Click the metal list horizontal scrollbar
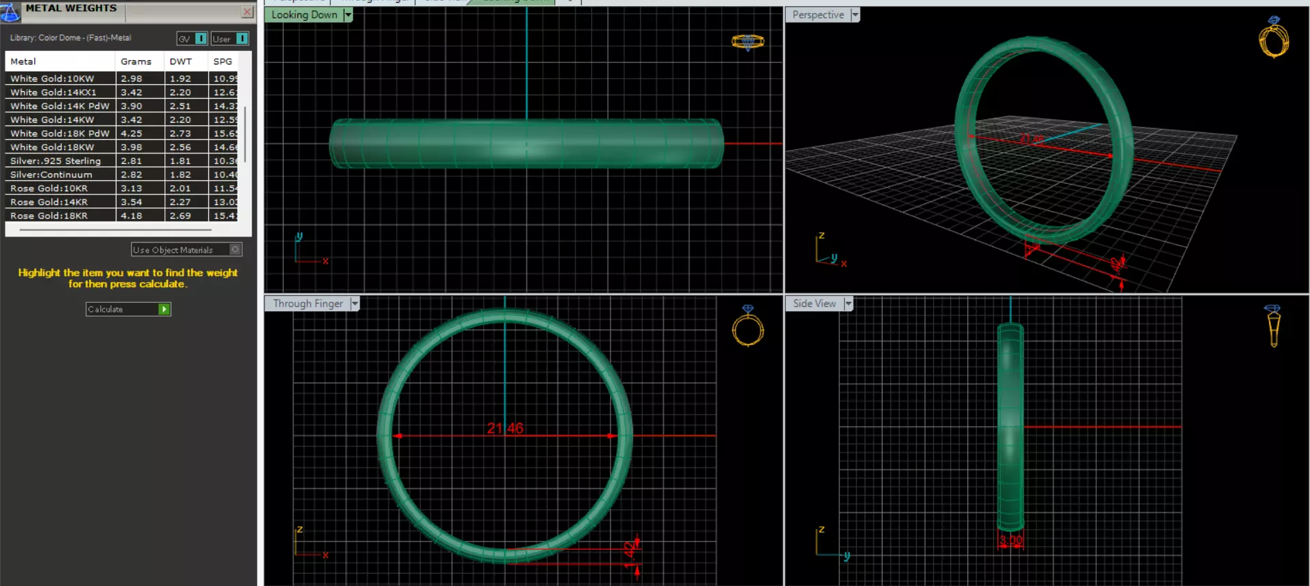This screenshot has width=1310, height=586. [115, 230]
